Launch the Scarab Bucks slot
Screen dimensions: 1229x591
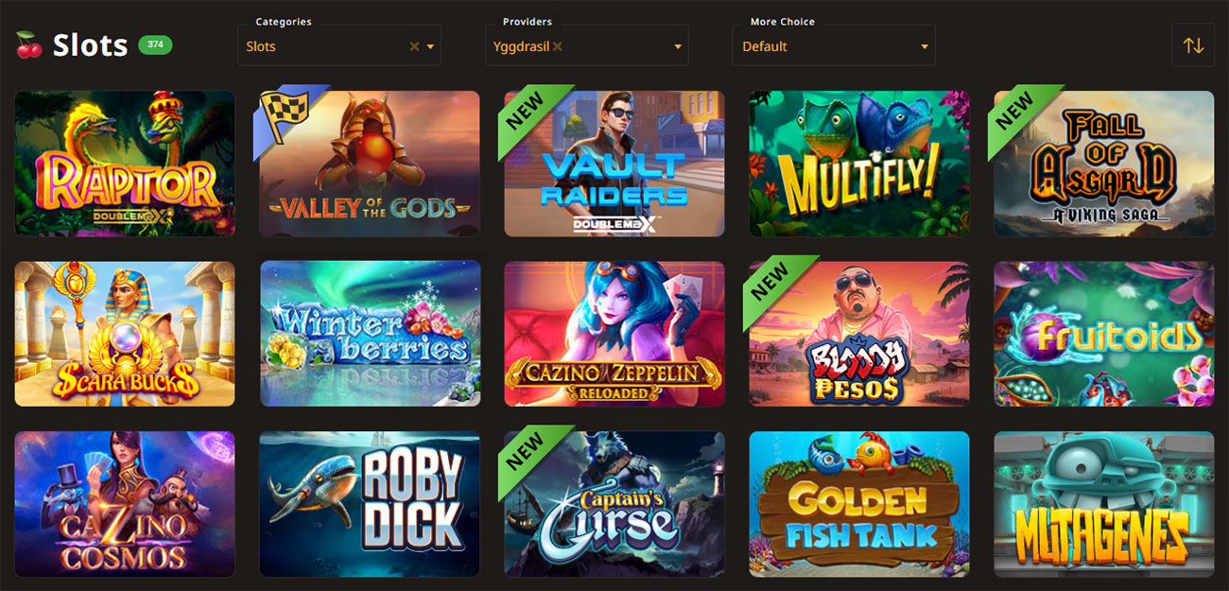coord(125,334)
